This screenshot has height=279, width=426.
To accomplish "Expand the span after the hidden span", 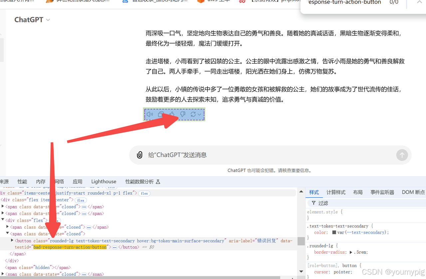I will (3, 274).
